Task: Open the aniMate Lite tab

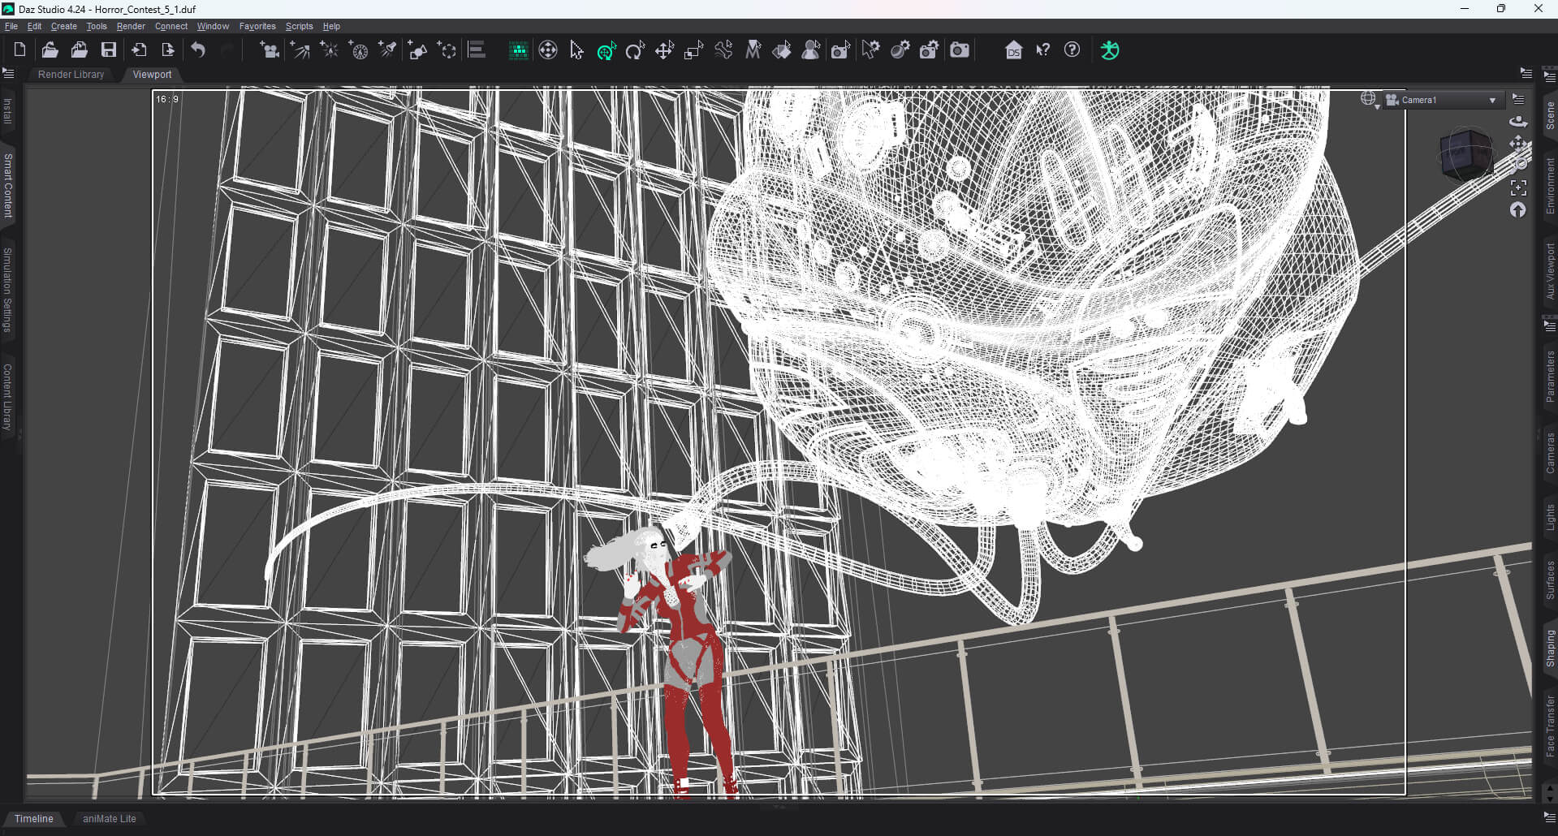Action: pyautogui.click(x=110, y=819)
